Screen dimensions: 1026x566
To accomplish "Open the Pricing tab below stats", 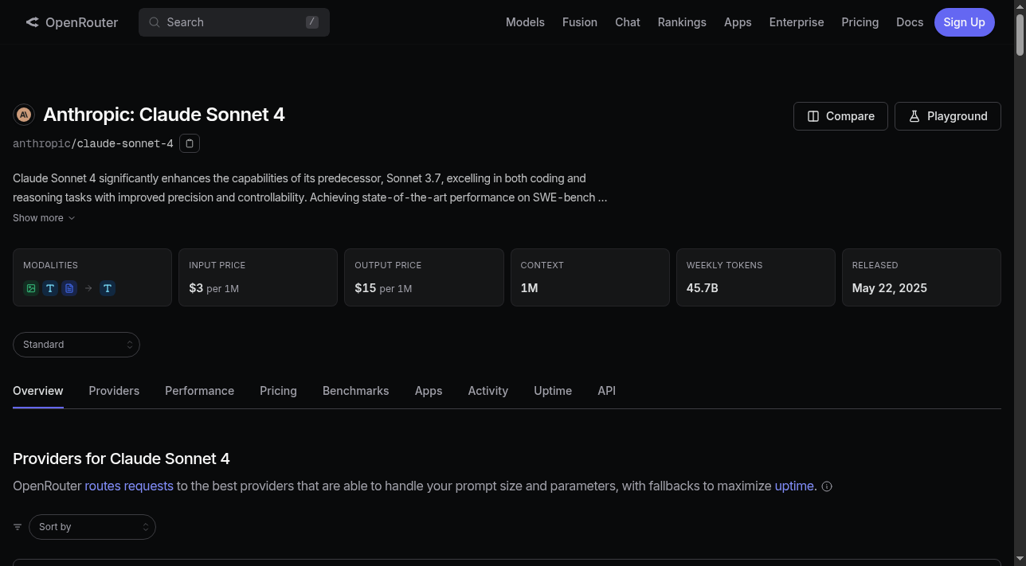I will coord(278,391).
